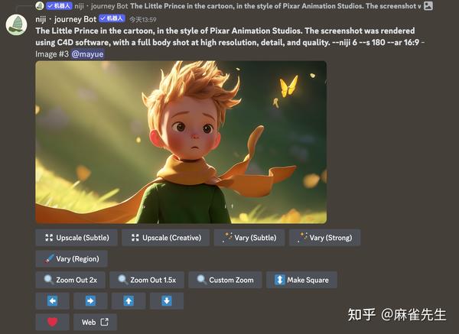
Task: Pan image down with down arrow
Action: coord(167,301)
